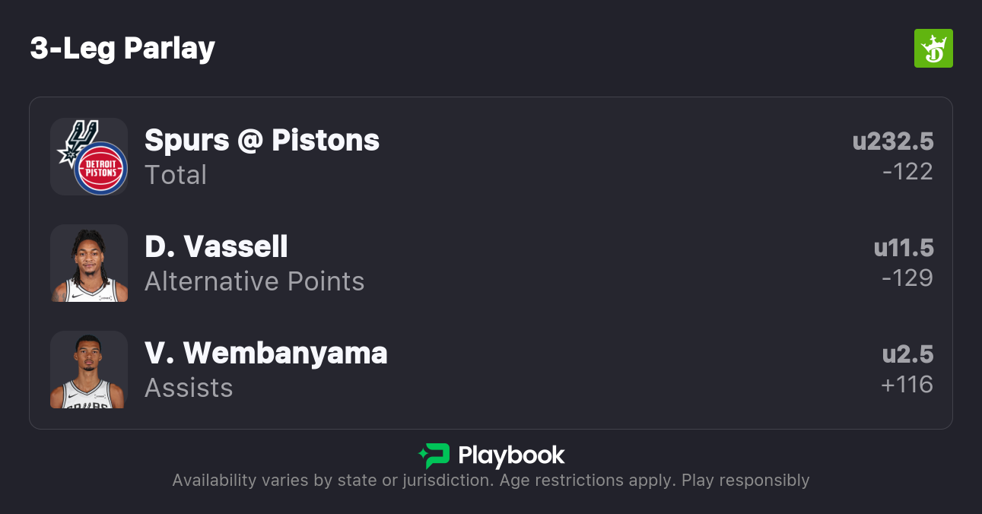Image resolution: width=982 pixels, height=514 pixels.
Task: Open the Spurs @ Pistons matchup
Action: point(262,141)
